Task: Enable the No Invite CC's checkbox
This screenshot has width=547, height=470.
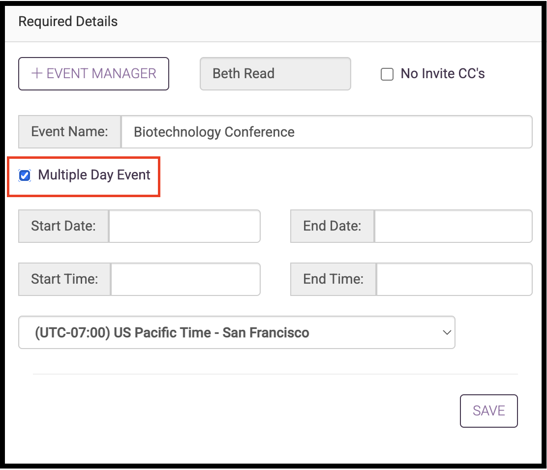Action: [388, 74]
